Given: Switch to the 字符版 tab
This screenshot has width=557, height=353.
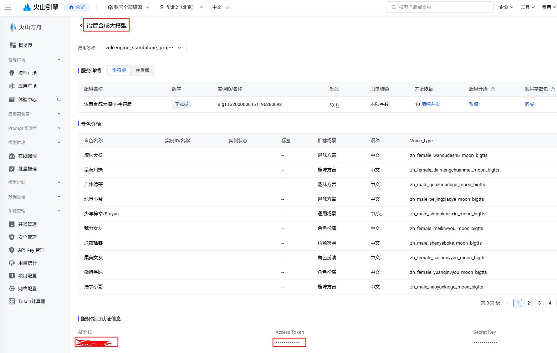Looking at the screenshot, I should tap(119, 70).
